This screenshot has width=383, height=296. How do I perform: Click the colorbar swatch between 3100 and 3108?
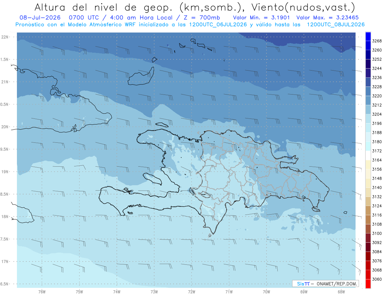(x=368, y=229)
